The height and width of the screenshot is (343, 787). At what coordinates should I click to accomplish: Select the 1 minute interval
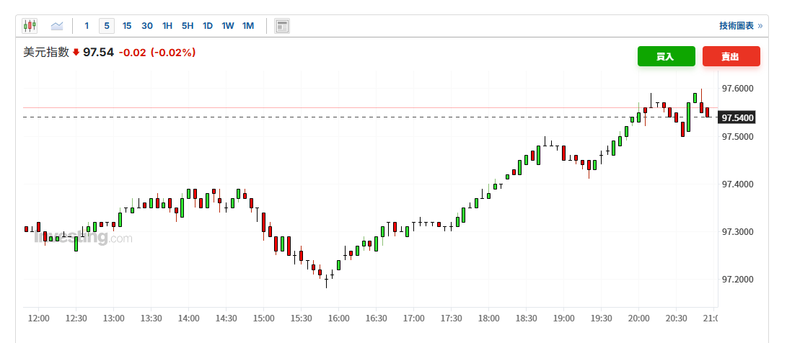click(x=87, y=25)
